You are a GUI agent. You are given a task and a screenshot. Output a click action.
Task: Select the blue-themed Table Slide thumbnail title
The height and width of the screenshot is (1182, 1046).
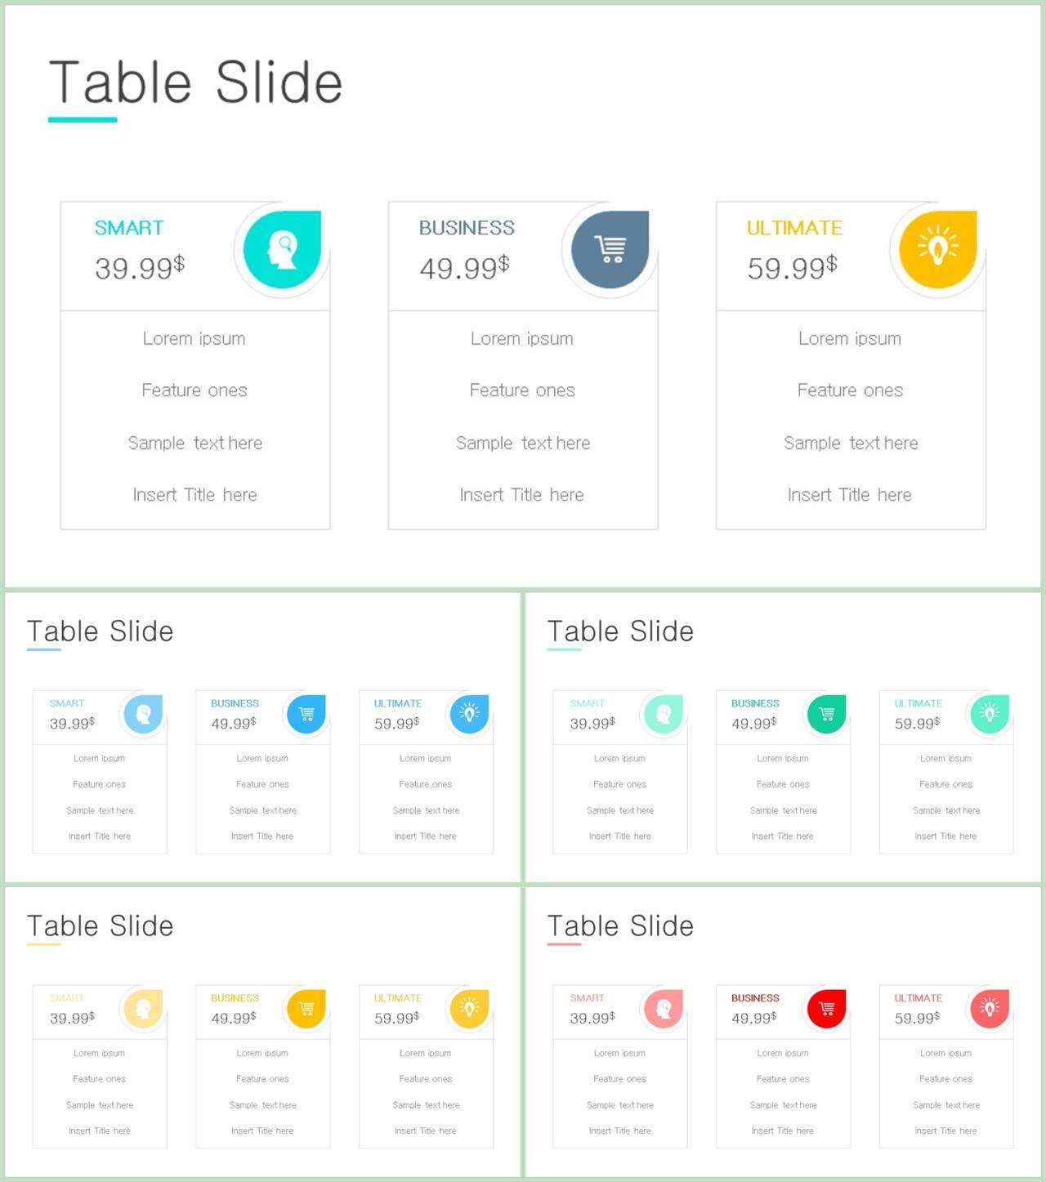point(100,631)
